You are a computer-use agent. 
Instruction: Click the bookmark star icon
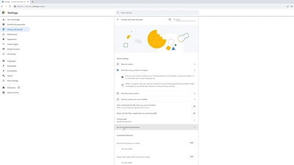point(292,6)
